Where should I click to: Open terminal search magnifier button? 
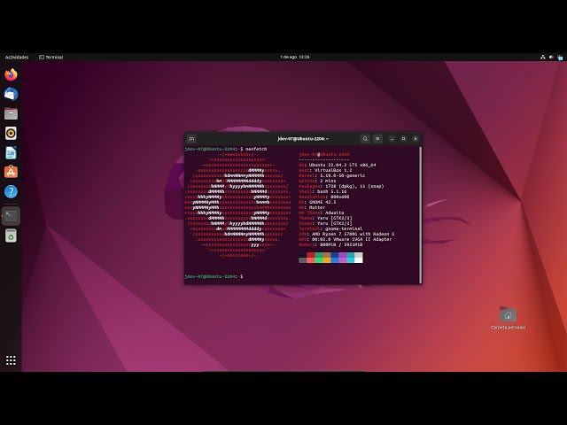coord(365,139)
